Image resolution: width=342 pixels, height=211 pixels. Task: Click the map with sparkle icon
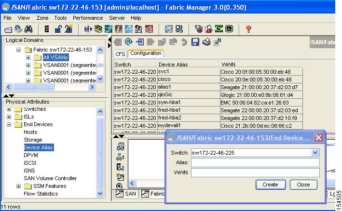pyautogui.click(x=120, y=177)
